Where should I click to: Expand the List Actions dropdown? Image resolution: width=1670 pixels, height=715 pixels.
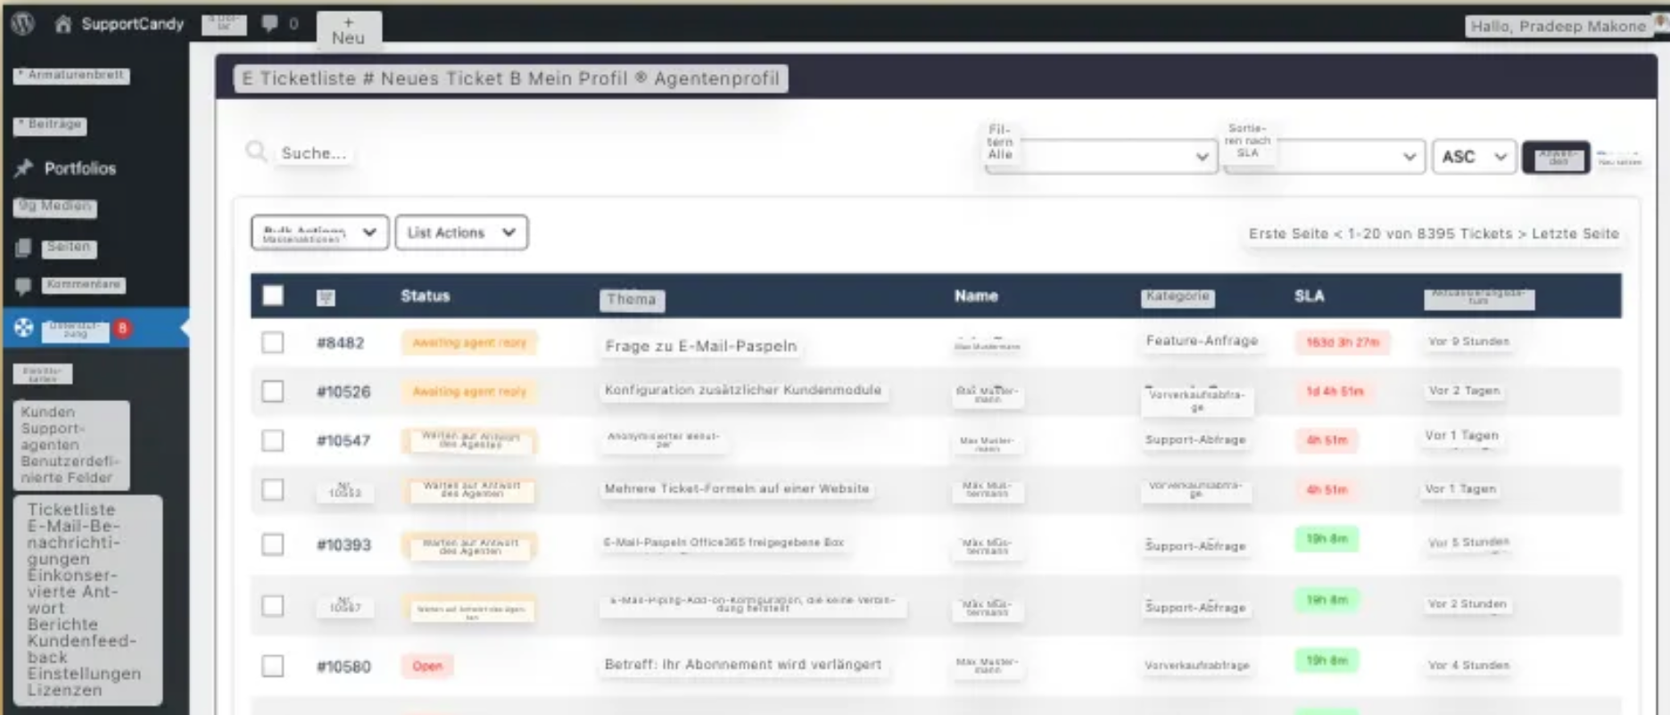click(461, 233)
